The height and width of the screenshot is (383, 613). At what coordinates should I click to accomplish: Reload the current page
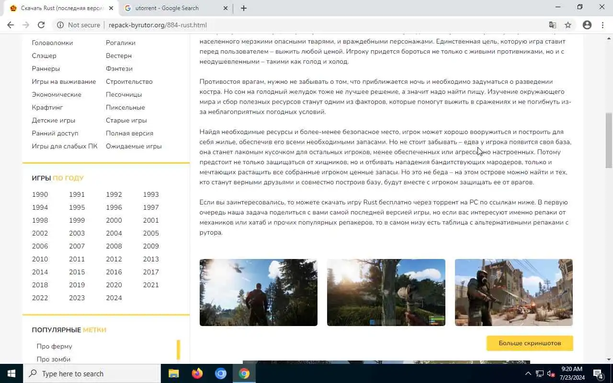[41, 25]
